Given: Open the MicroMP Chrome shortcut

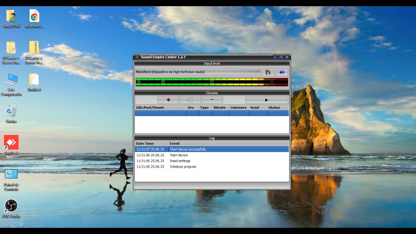Looking at the screenshot, I should (34, 19).
